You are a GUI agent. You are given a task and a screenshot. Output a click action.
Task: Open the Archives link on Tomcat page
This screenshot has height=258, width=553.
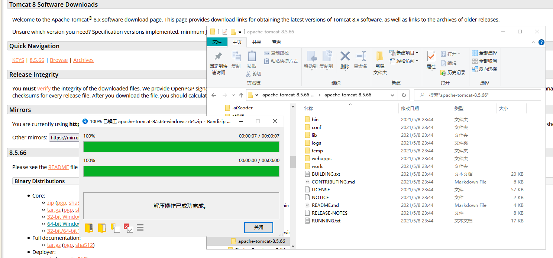tap(83, 60)
